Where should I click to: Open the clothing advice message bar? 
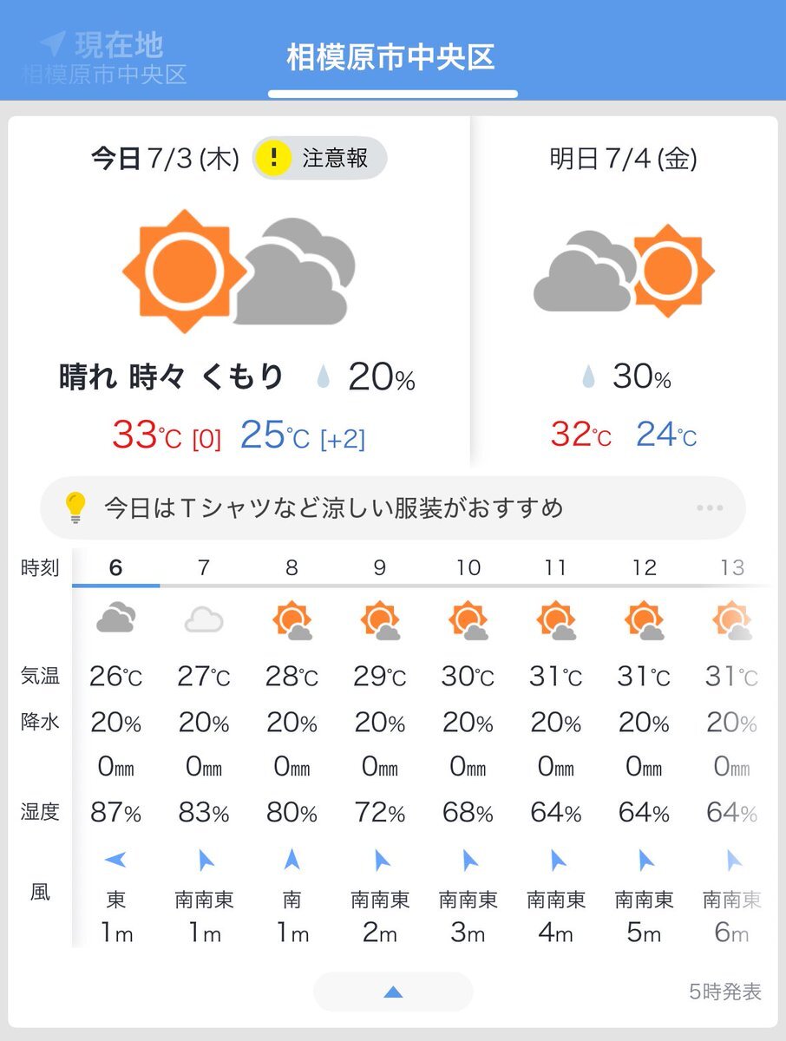[393, 507]
